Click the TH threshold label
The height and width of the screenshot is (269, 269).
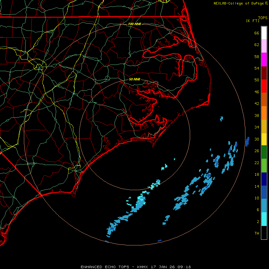[x=257, y=233]
